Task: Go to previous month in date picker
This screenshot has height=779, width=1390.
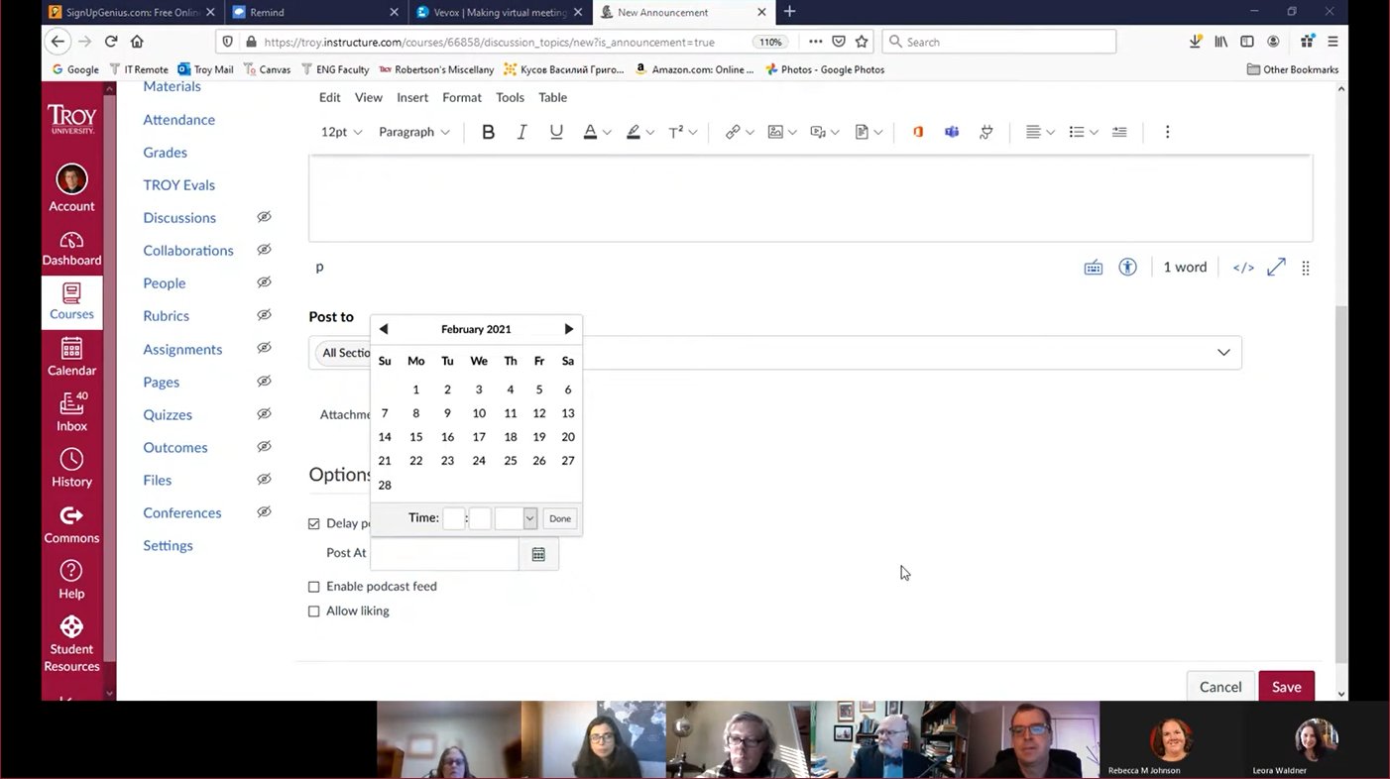Action: point(384,329)
